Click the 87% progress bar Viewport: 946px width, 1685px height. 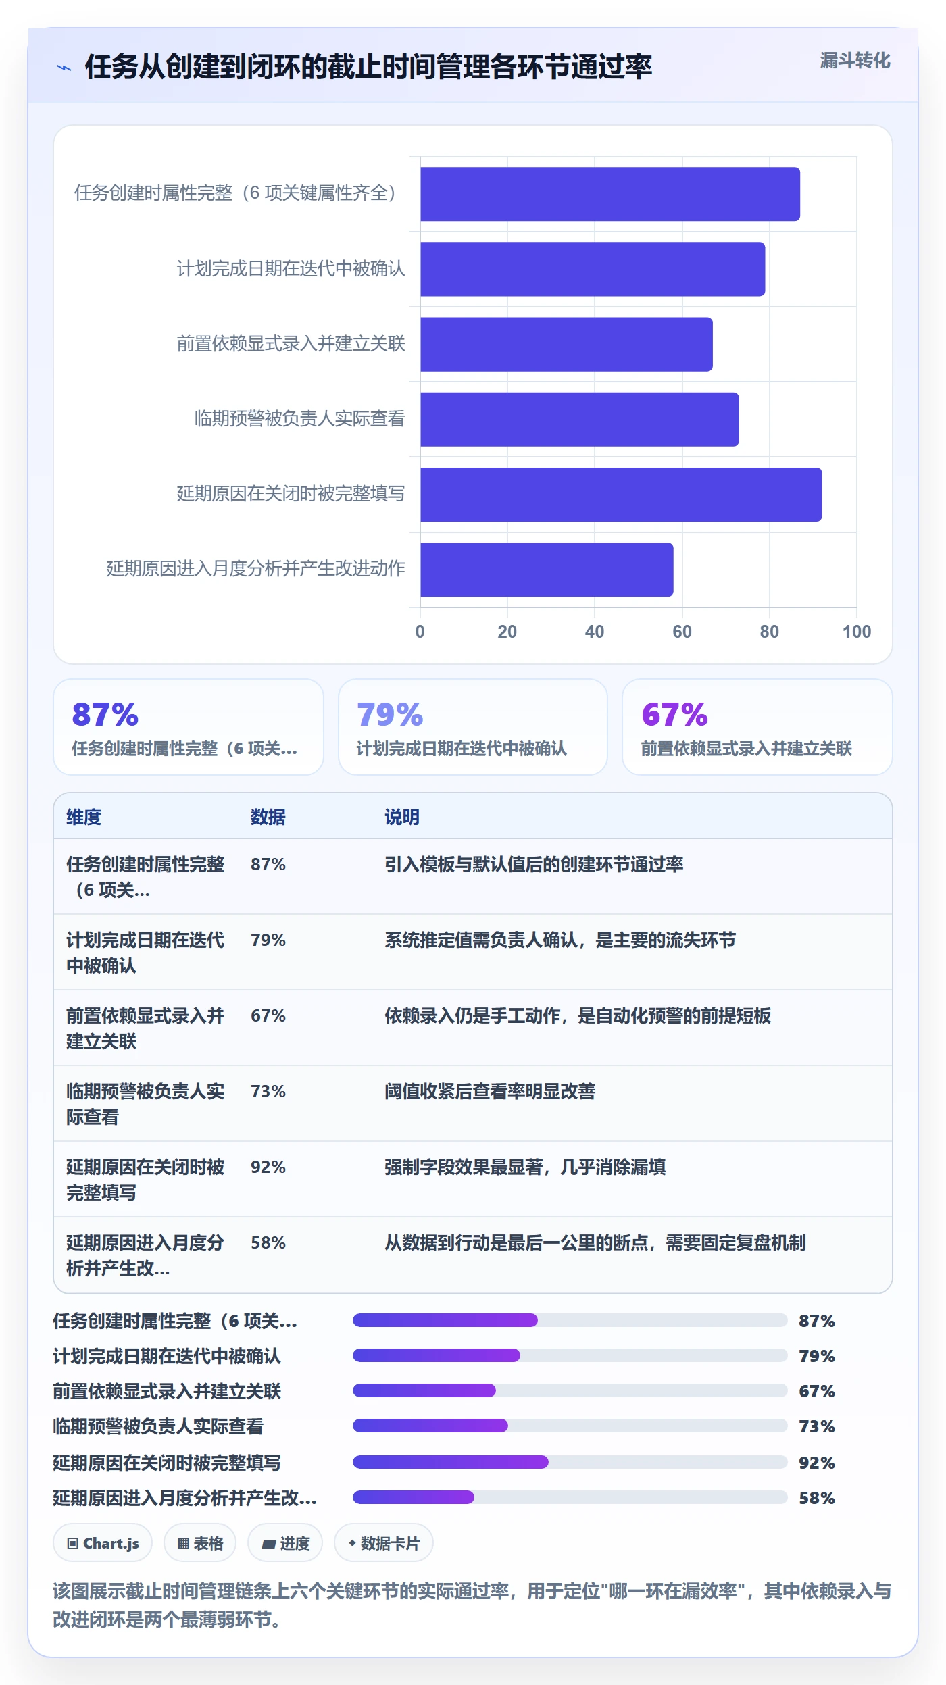570,1320
